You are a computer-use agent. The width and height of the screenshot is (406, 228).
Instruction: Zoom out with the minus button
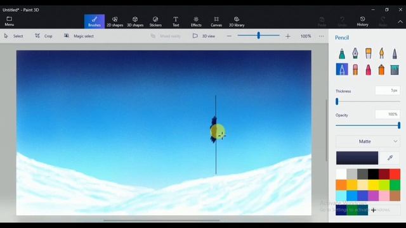(229, 36)
